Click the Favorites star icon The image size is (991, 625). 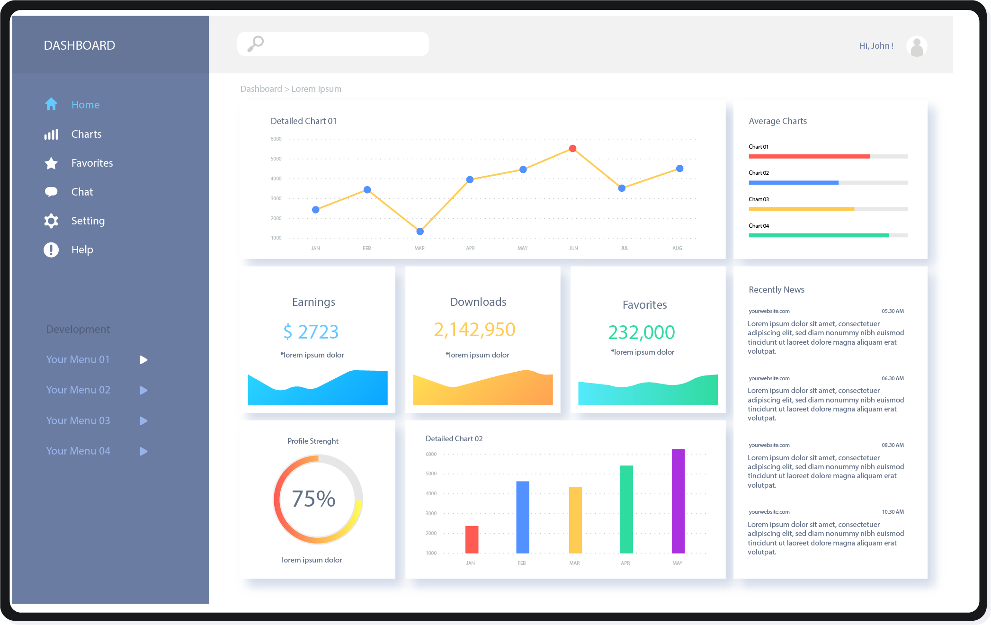51,163
